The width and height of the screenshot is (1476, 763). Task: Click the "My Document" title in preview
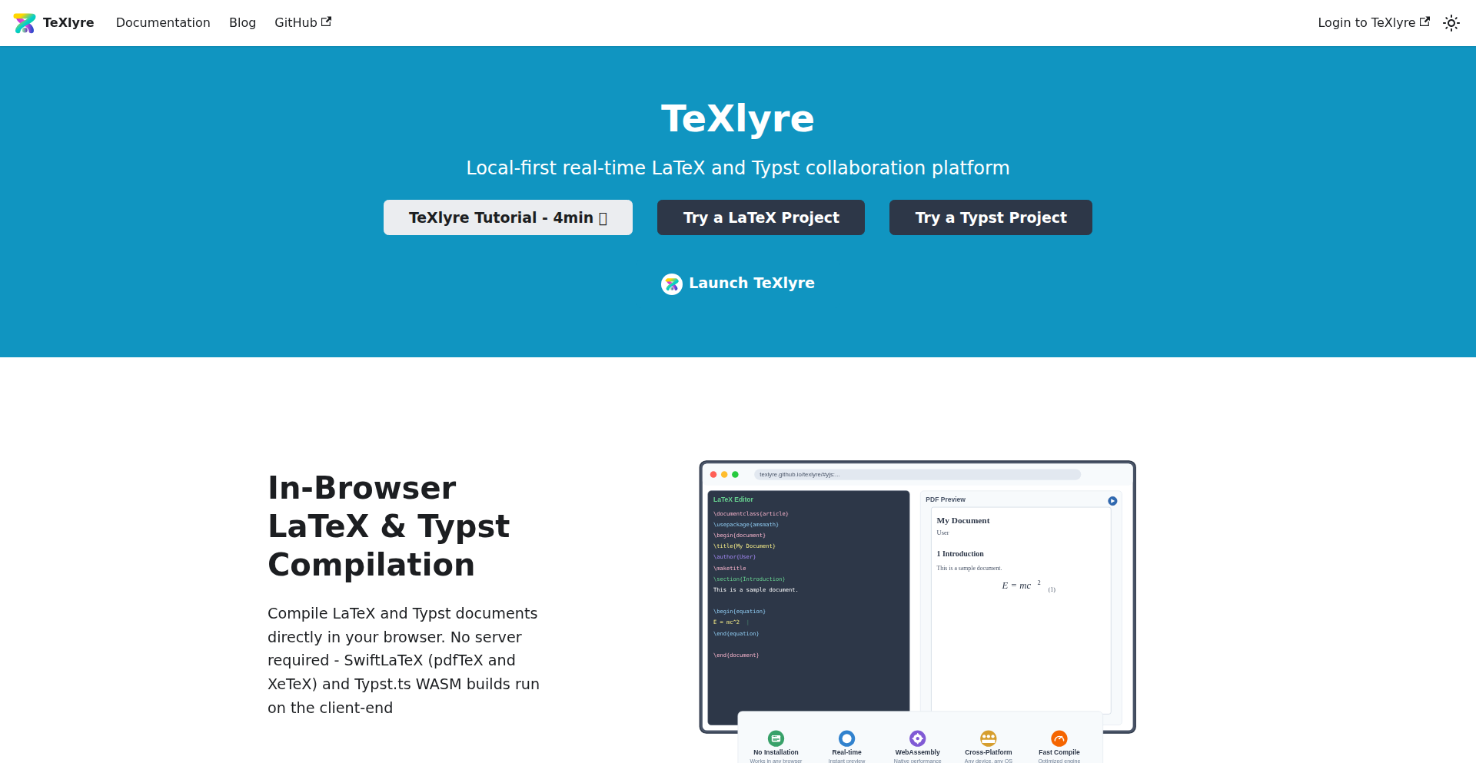[963, 520]
